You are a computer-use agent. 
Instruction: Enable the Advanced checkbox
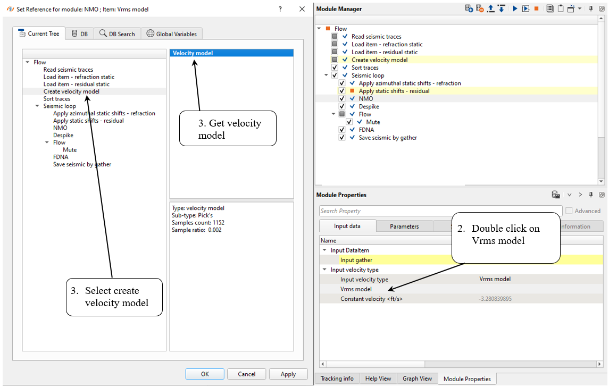569,211
